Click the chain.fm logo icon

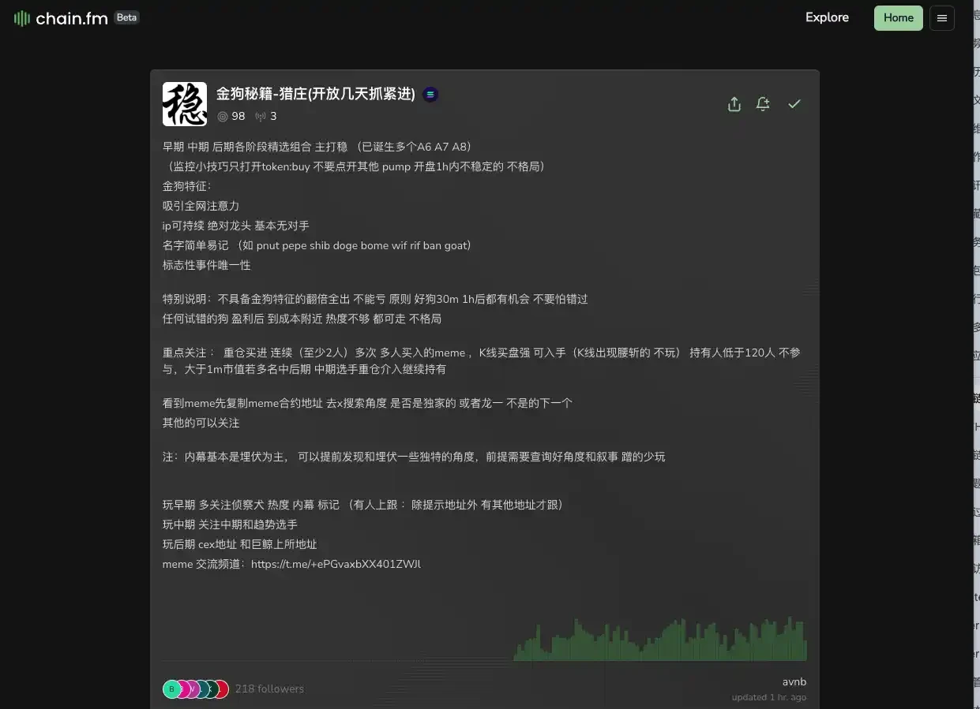pyautogui.click(x=20, y=17)
